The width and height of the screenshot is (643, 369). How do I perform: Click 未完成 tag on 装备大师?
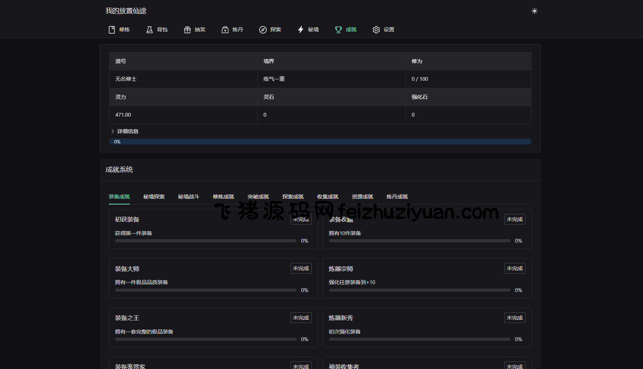click(x=301, y=268)
